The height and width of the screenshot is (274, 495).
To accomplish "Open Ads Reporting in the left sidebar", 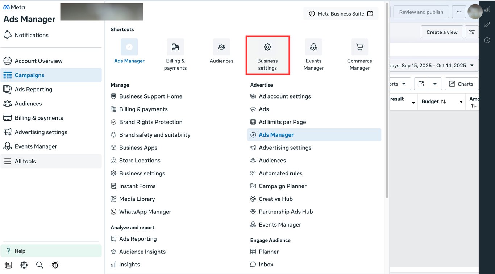I will pyautogui.click(x=51, y=89).
